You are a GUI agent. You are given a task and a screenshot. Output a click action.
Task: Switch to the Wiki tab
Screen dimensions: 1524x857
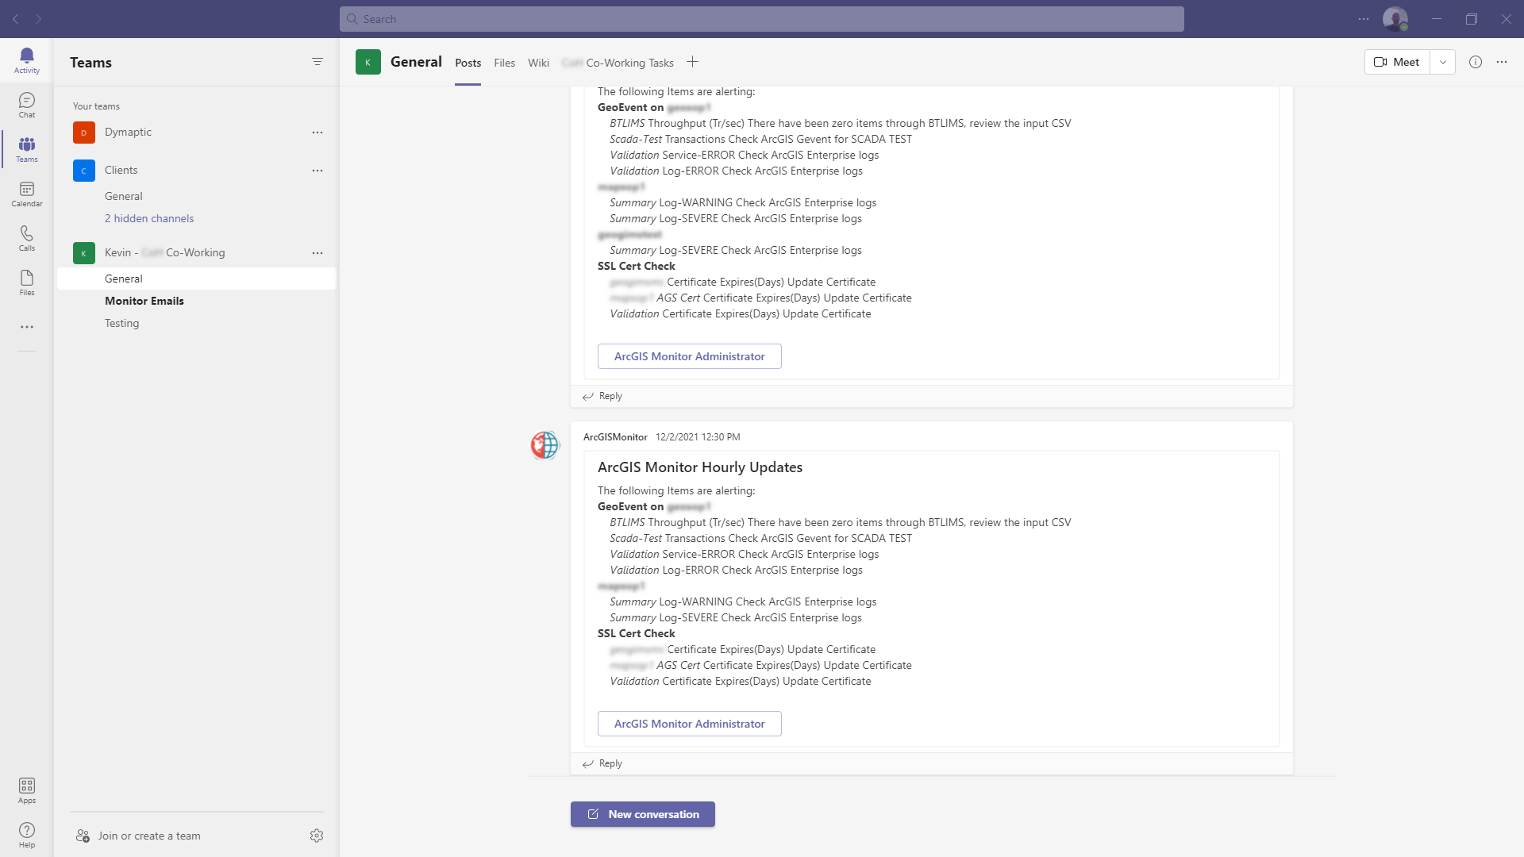pyautogui.click(x=538, y=63)
